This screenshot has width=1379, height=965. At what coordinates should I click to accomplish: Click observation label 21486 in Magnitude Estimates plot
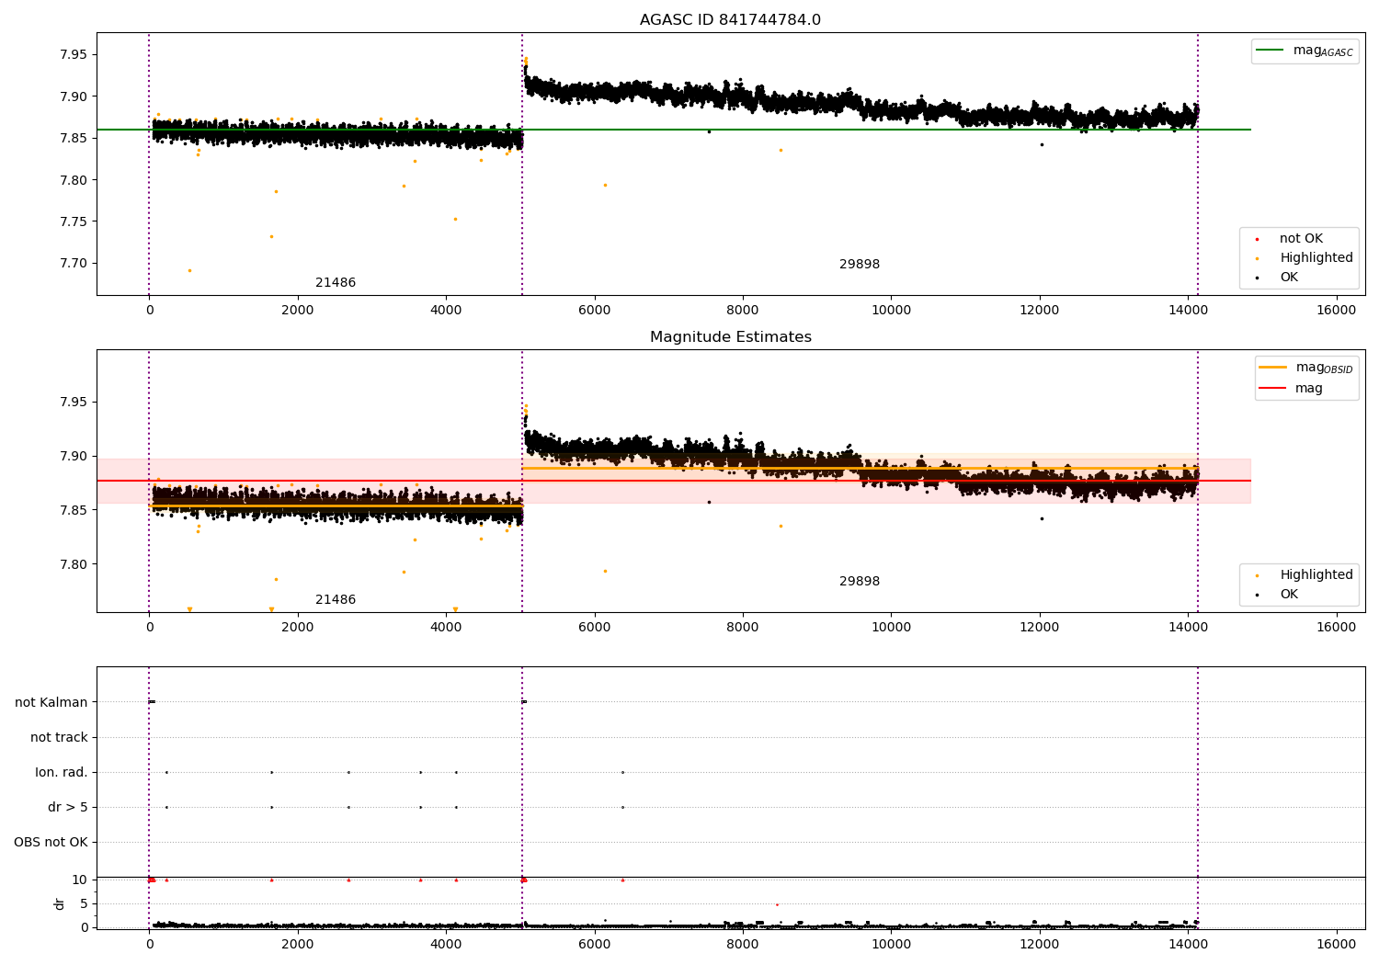click(336, 600)
